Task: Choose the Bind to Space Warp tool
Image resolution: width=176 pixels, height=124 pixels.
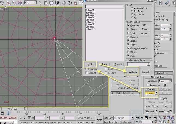Action: 20,3
